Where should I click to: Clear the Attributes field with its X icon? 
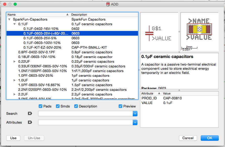pyautogui.click(x=30, y=122)
